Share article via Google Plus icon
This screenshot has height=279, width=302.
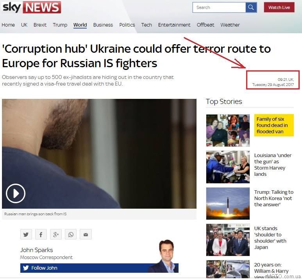pyautogui.click(x=56, y=234)
